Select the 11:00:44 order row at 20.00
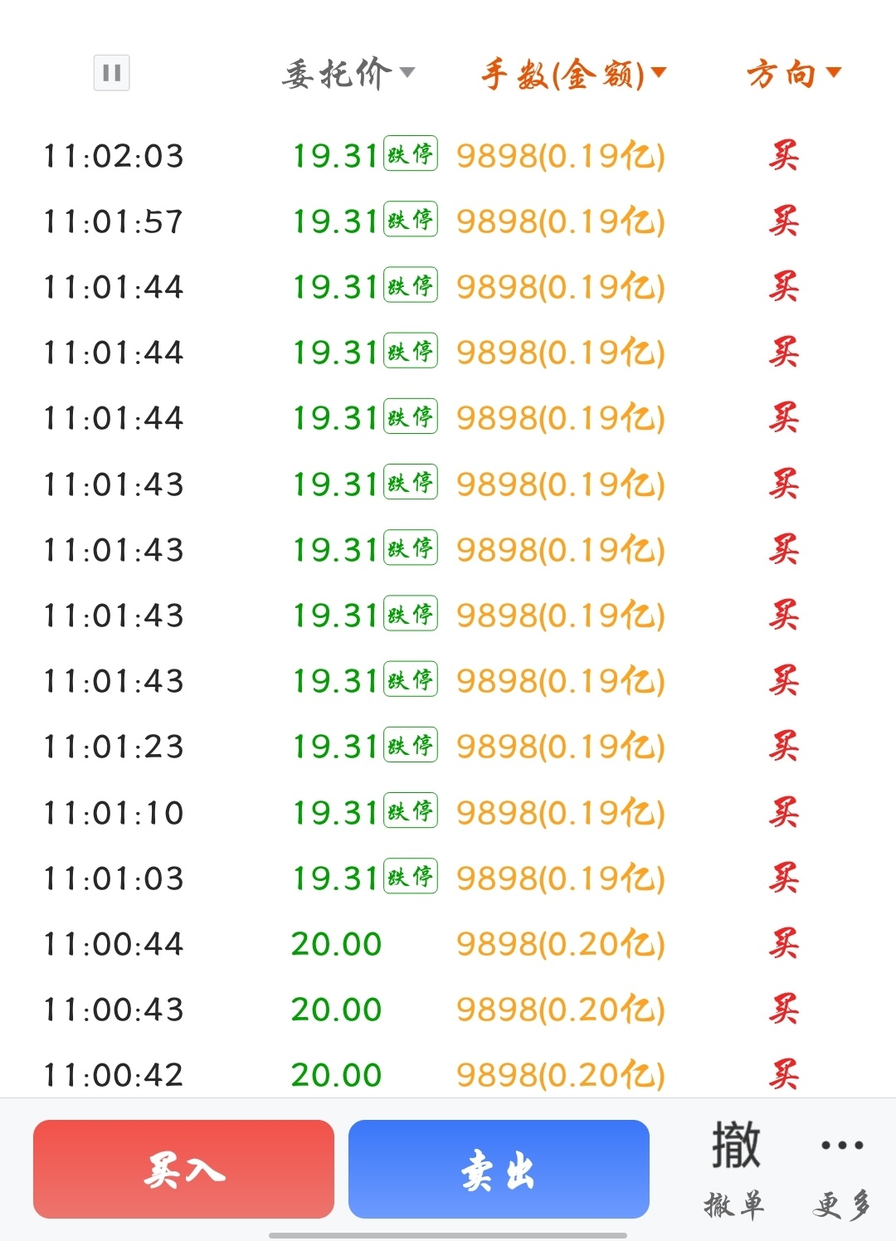 pyautogui.click(x=448, y=944)
